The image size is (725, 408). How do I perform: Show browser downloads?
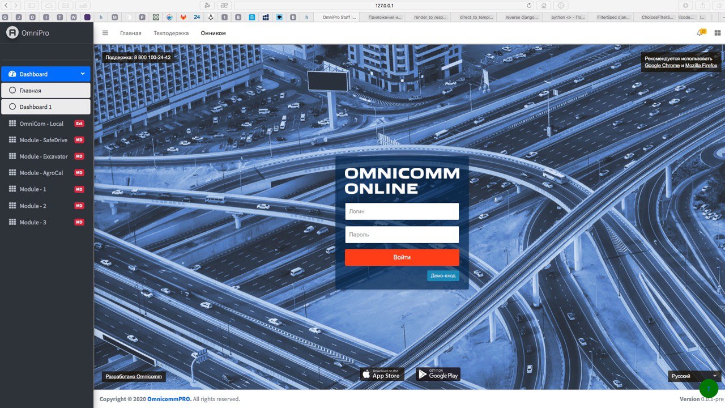coord(686,5)
